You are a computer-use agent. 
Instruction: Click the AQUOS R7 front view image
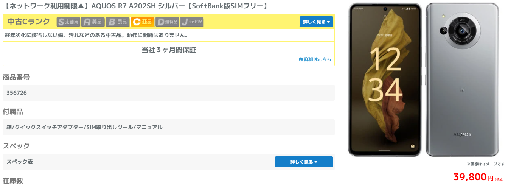[x=385, y=80]
